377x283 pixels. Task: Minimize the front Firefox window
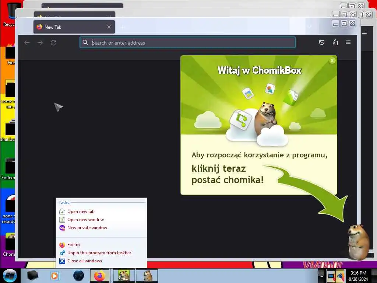pos(336,24)
